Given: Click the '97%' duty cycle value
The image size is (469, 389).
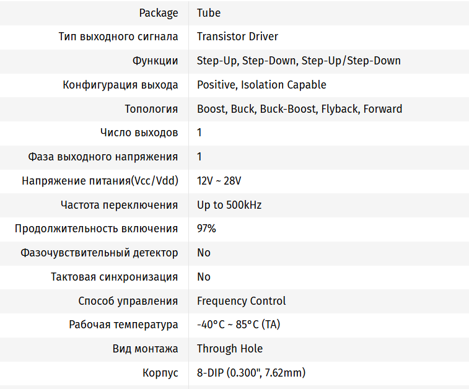Looking at the screenshot, I should [206, 229].
